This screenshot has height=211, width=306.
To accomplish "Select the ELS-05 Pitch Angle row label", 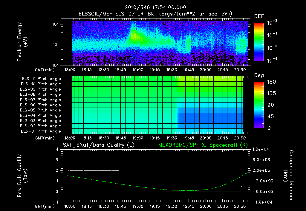I will [41, 110].
